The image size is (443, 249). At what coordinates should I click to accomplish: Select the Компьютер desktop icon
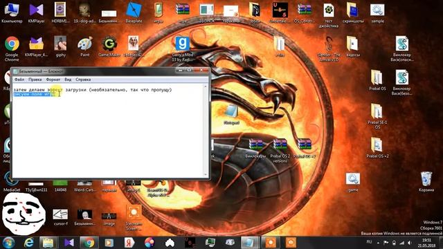(x=12, y=12)
